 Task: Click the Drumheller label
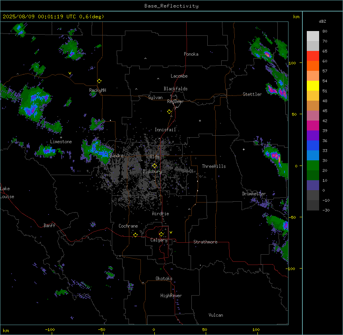click(x=254, y=194)
